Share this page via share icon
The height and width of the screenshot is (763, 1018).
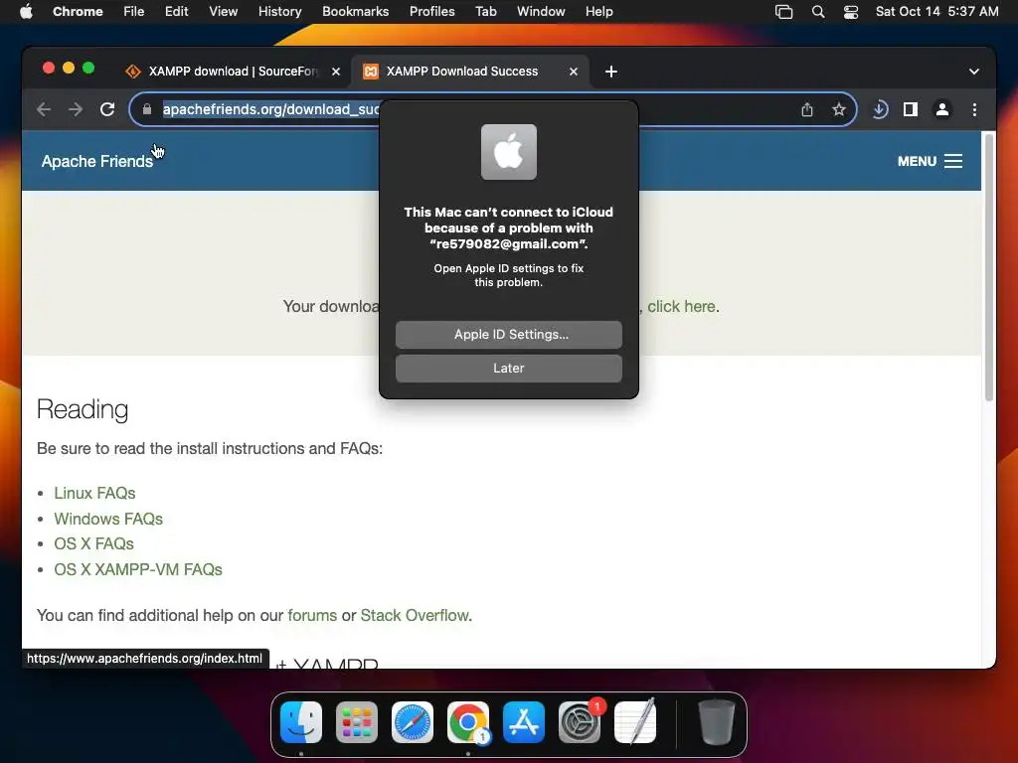pyautogui.click(x=807, y=109)
